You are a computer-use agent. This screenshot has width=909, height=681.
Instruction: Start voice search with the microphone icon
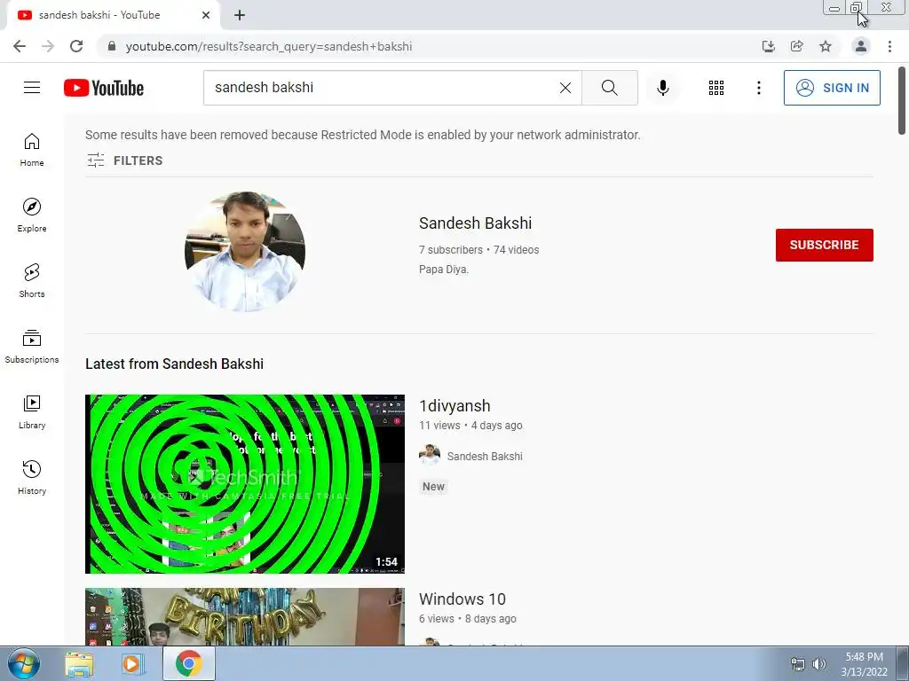coord(663,88)
